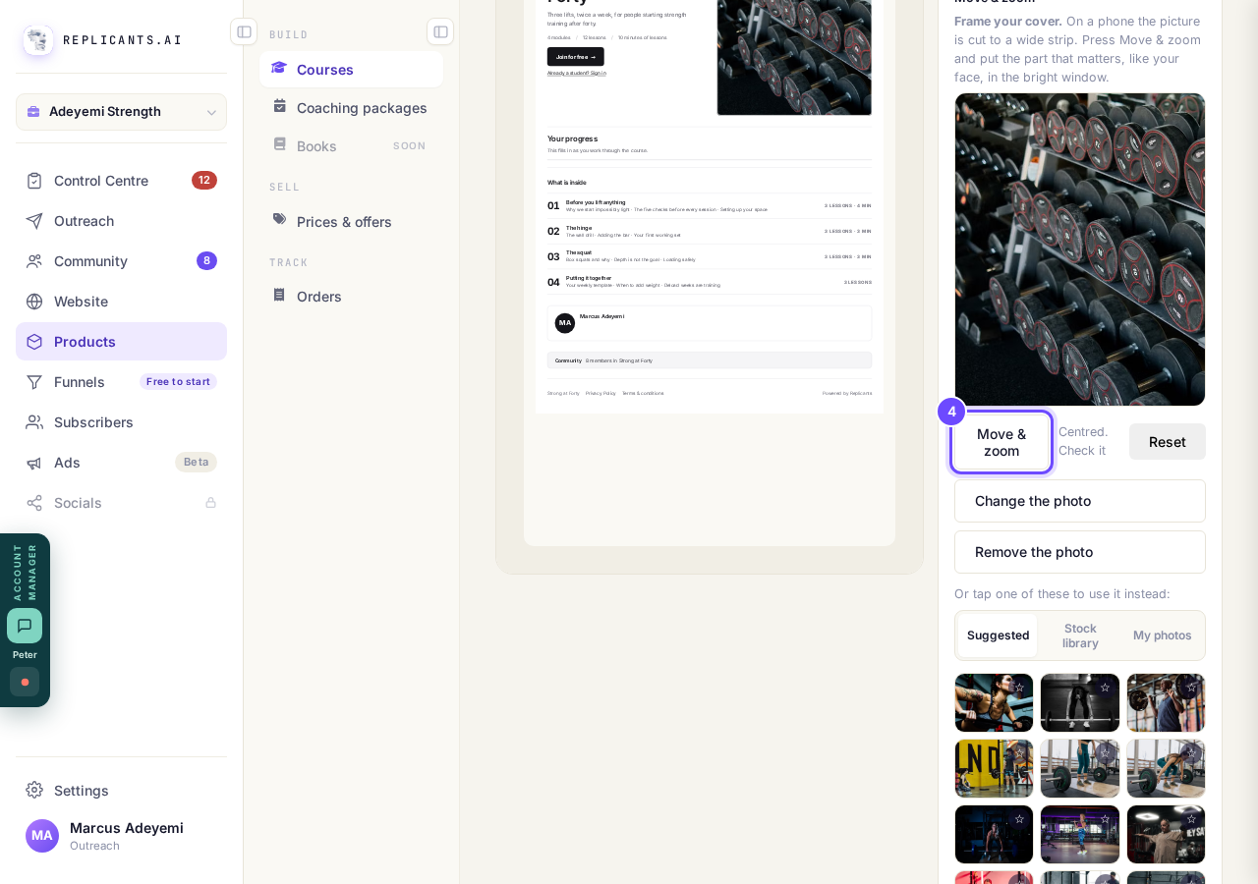1258x884 pixels.
Task: Click Change the photo
Action: (1080, 501)
